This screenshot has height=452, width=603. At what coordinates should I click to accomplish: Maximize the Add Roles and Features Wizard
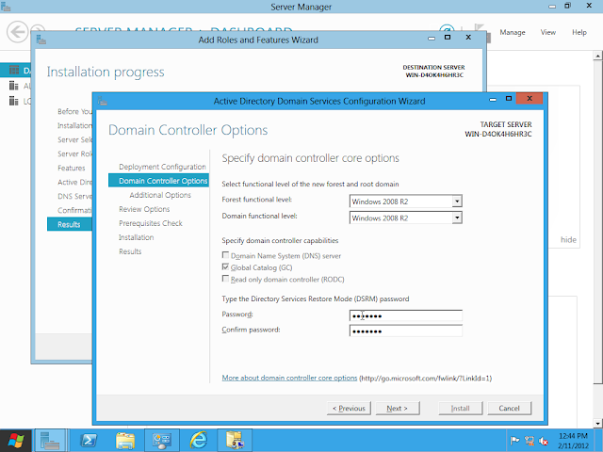448,38
